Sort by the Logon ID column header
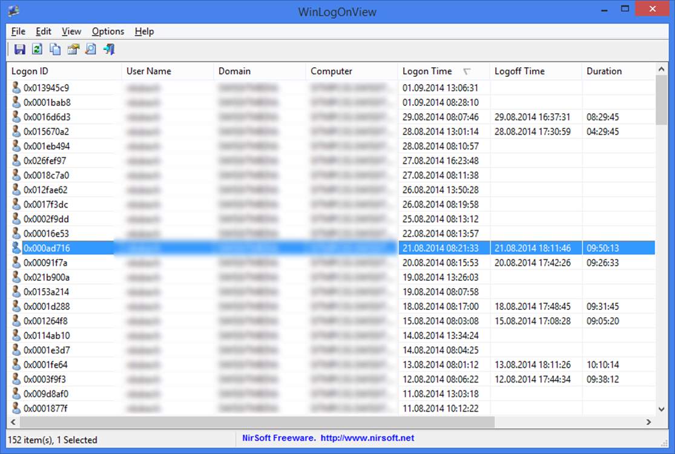 64,71
